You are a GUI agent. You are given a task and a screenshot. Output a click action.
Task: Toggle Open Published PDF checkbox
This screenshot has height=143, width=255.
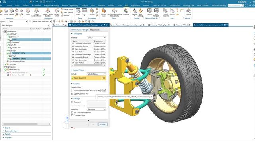(73, 94)
